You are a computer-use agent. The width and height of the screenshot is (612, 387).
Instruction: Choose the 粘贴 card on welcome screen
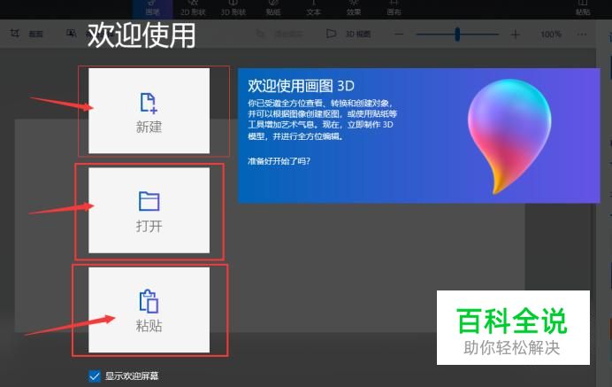(149, 310)
